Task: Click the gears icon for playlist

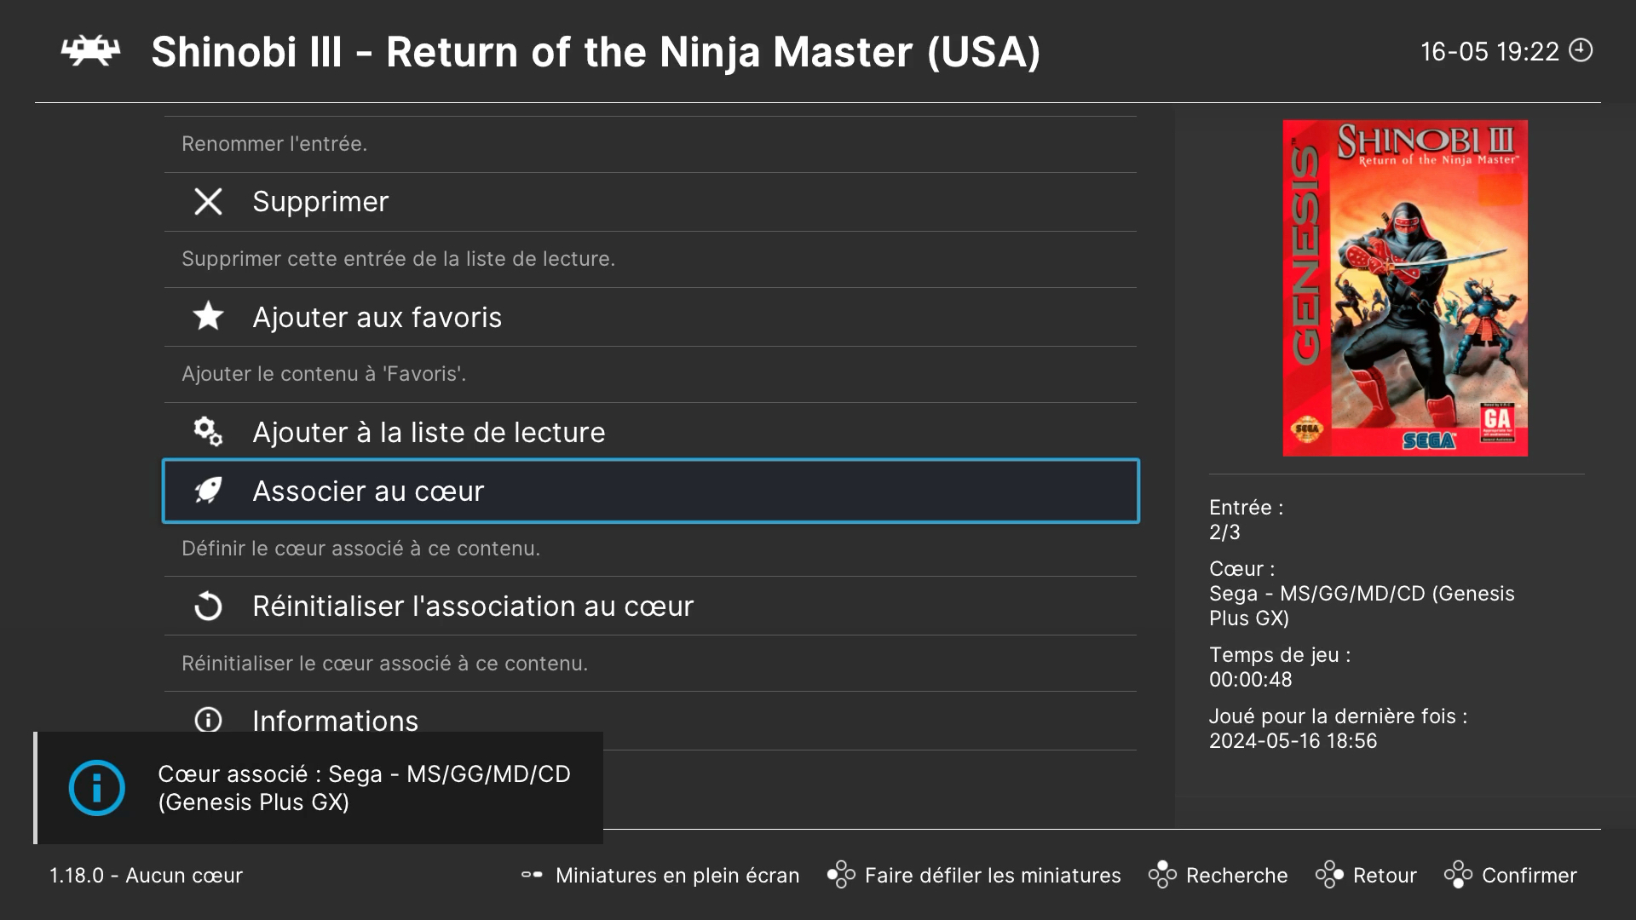Action: (208, 432)
